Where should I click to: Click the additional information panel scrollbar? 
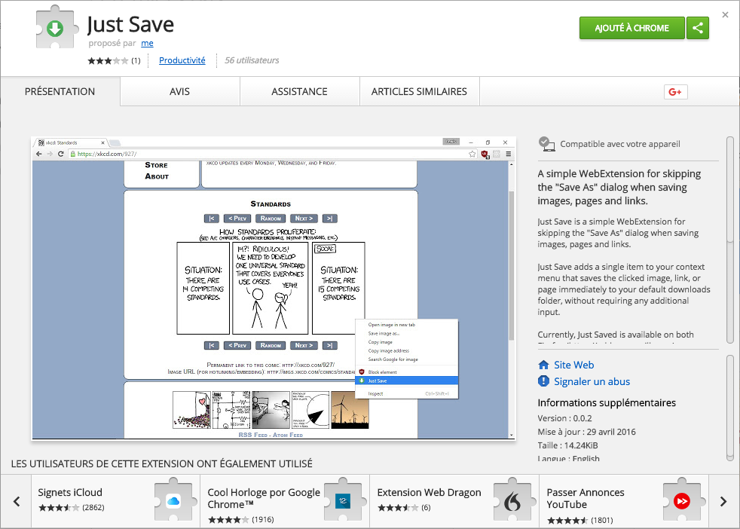(x=729, y=408)
